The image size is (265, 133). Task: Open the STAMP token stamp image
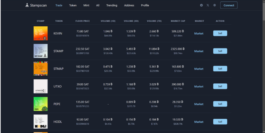[x=41, y=51]
